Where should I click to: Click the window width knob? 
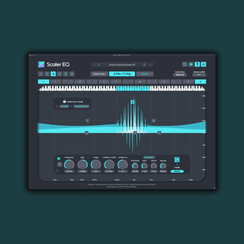(109, 165)
